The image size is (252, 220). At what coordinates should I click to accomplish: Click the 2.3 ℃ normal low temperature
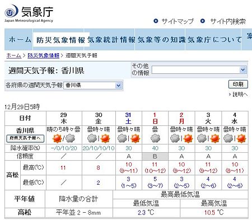click(x=146, y=212)
